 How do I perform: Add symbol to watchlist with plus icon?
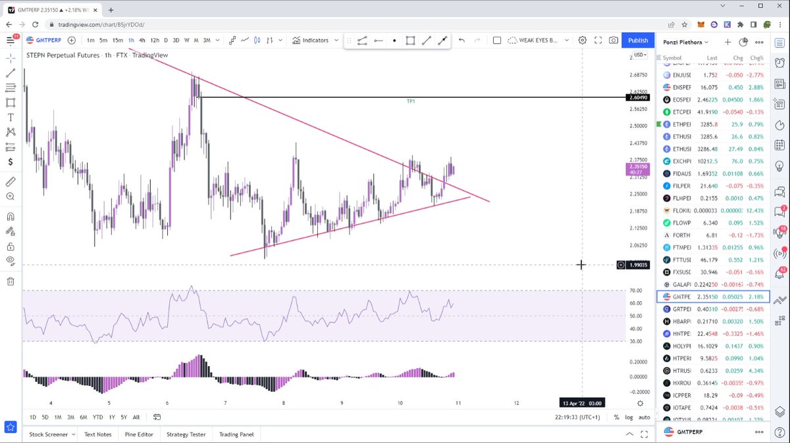728,41
